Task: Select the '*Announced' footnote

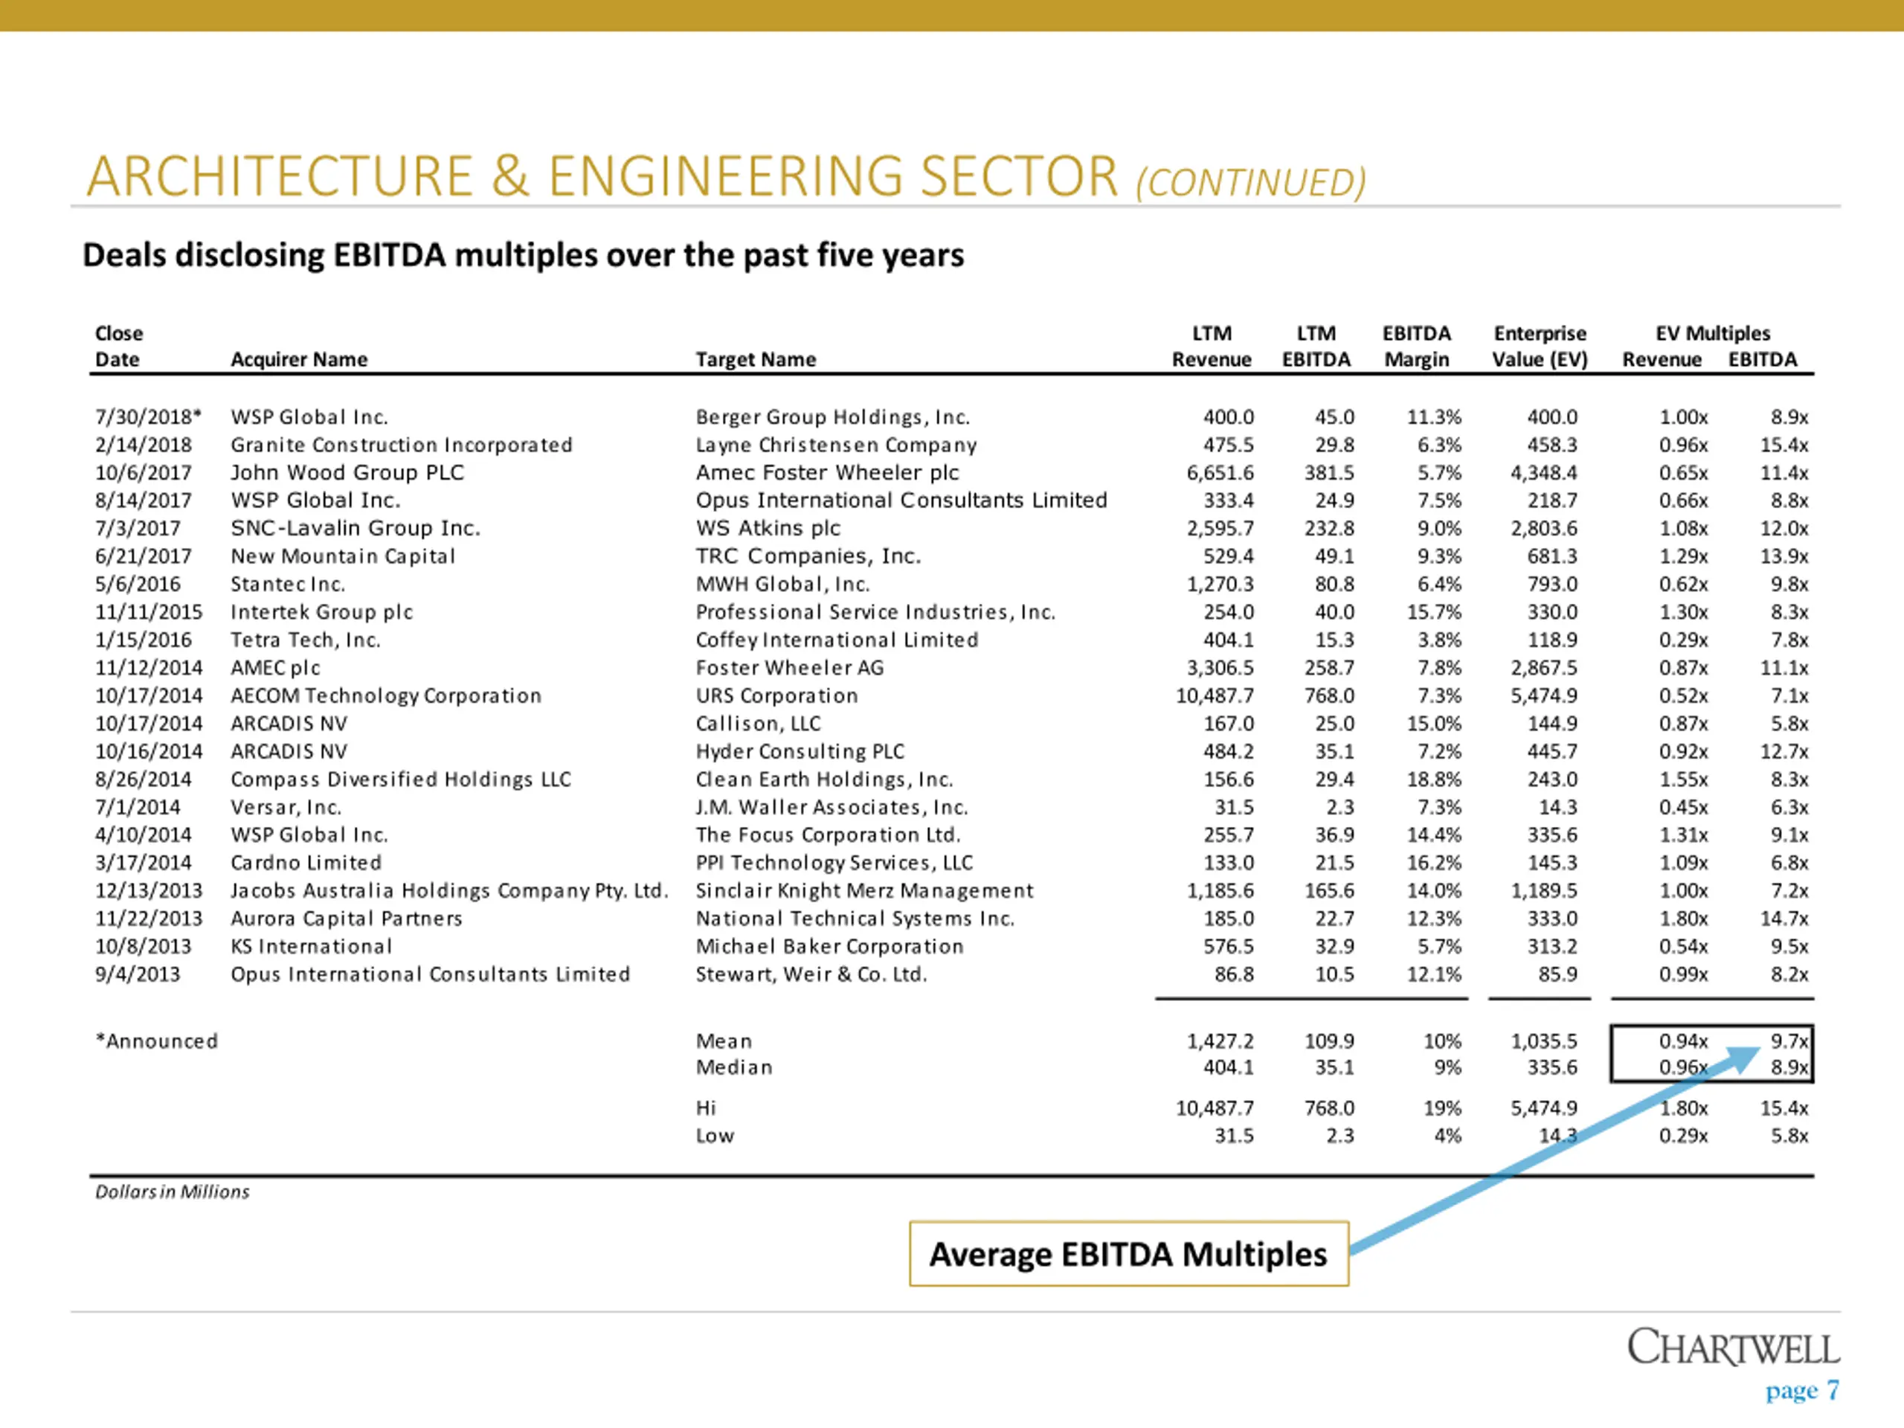Action: pos(155,1041)
